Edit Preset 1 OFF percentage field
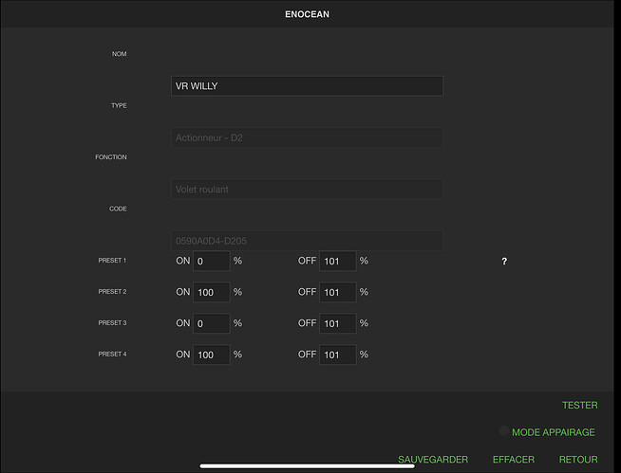Image resolution: width=621 pixels, height=473 pixels. pos(338,261)
